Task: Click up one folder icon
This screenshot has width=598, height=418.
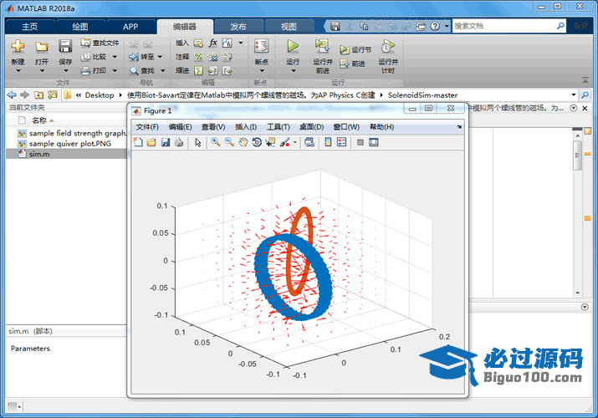Action: (38, 94)
